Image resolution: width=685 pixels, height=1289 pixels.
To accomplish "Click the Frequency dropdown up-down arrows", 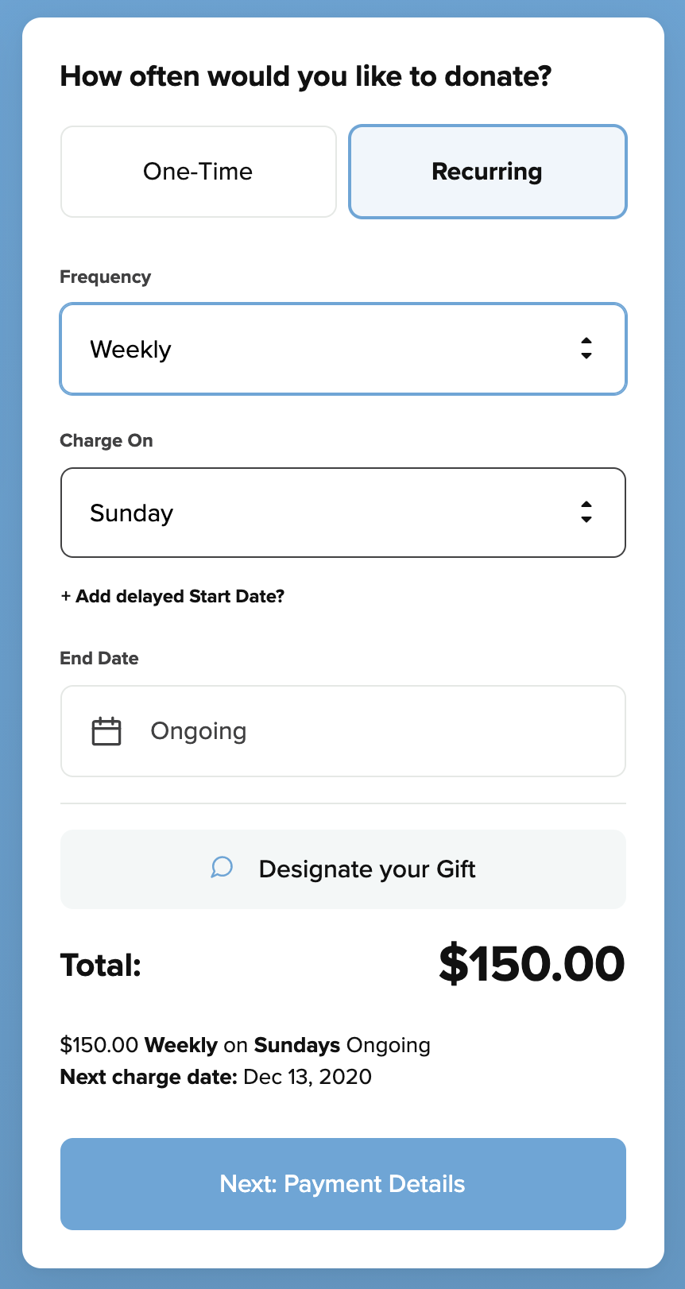I will (x=586, y=349).
